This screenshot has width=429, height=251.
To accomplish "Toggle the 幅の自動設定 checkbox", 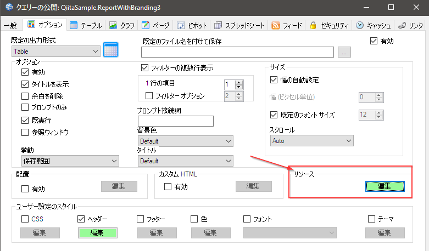I will [274, 79].
